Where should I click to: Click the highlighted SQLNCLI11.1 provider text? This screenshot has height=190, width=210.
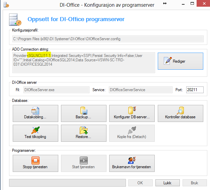(40, 56)
